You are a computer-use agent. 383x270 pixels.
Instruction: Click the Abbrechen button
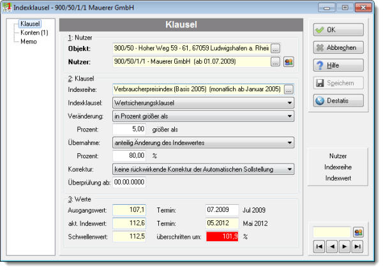338,47
